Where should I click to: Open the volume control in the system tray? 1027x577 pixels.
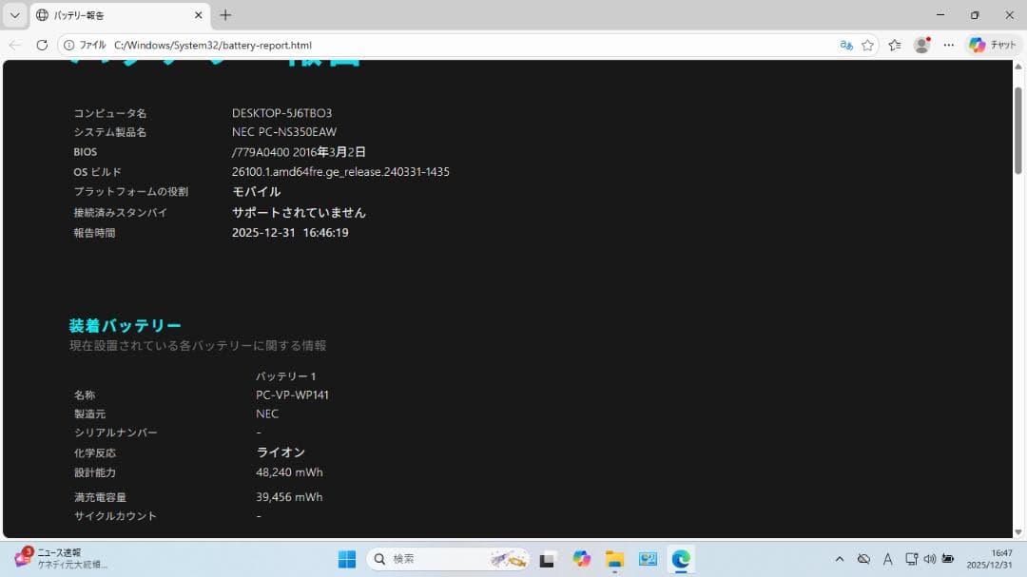coord(931,559)
